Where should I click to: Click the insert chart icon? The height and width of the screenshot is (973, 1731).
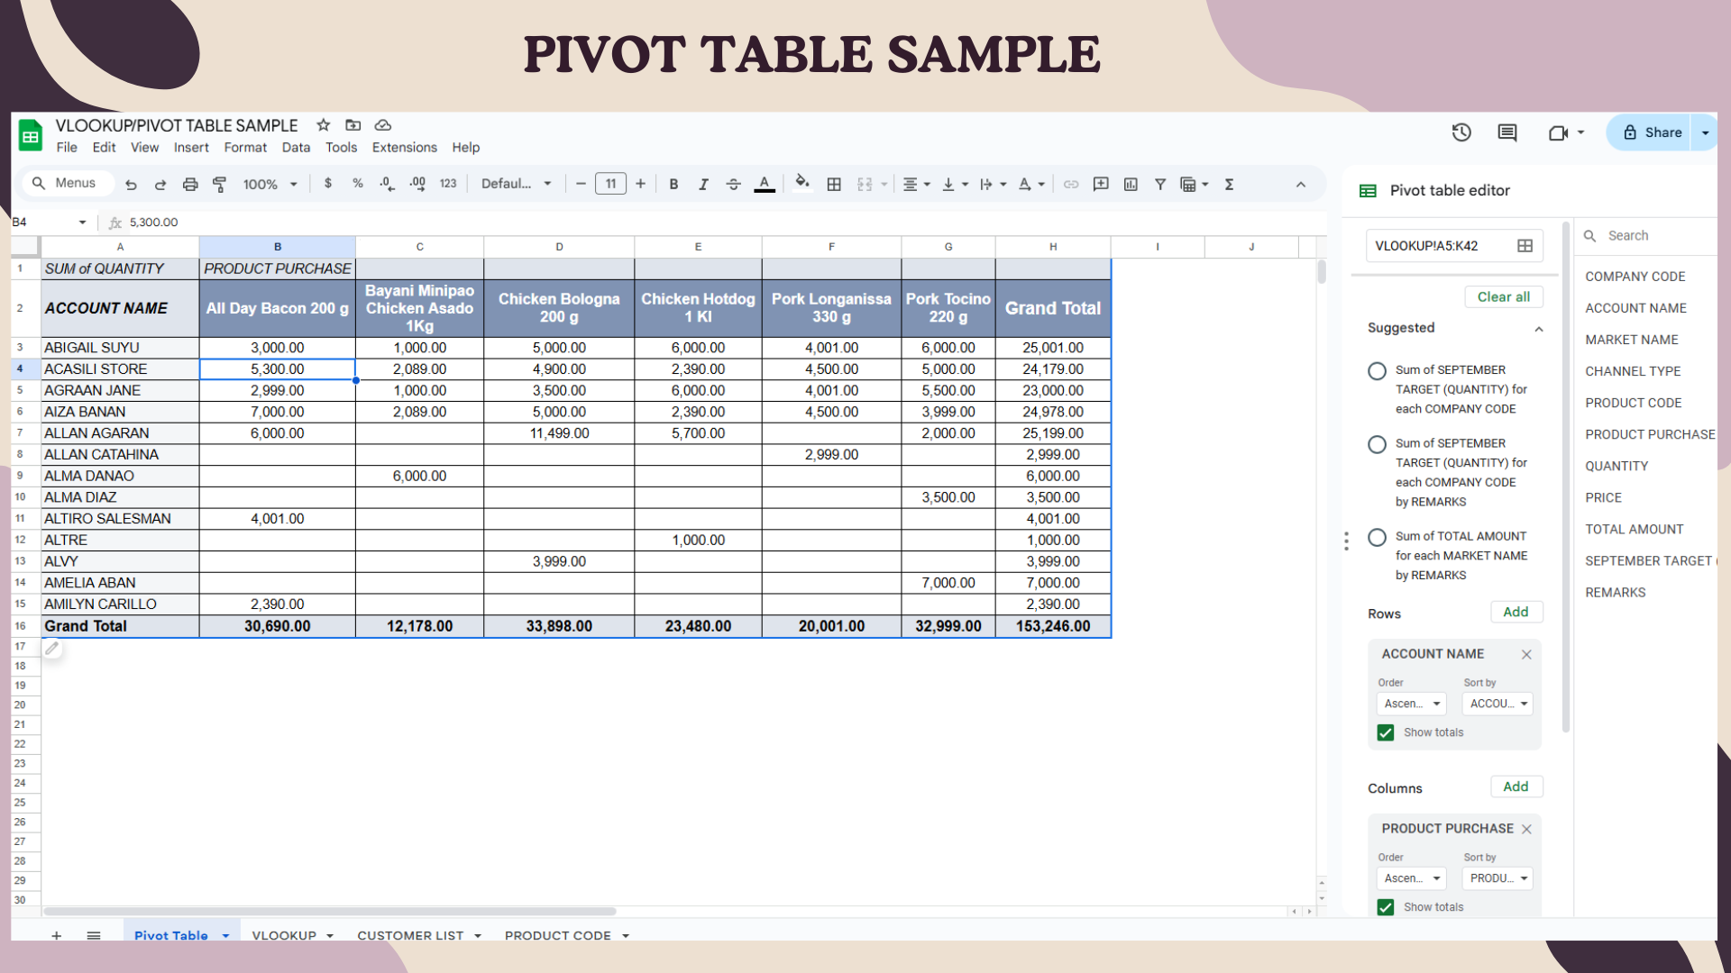click(x=1131, y=184)
